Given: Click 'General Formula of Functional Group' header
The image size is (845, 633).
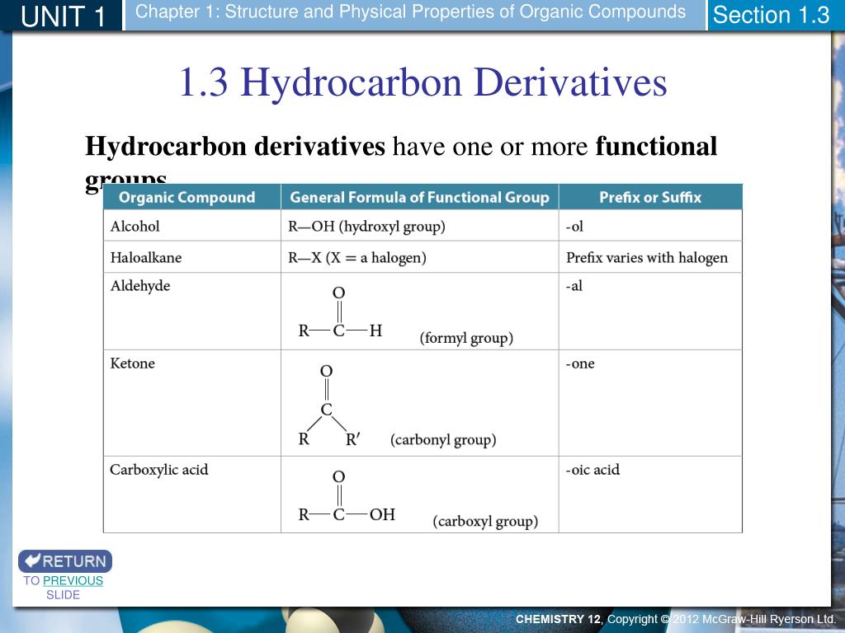Looking at the screenshot, I should 420,197.
